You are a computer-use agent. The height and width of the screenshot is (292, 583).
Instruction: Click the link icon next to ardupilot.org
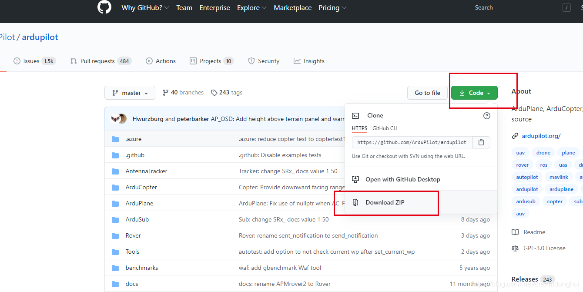click(515, 136)
